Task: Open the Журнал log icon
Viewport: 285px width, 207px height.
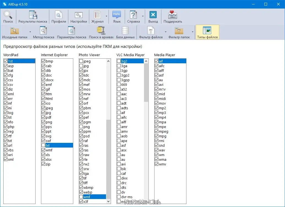Action: [97, 17]
